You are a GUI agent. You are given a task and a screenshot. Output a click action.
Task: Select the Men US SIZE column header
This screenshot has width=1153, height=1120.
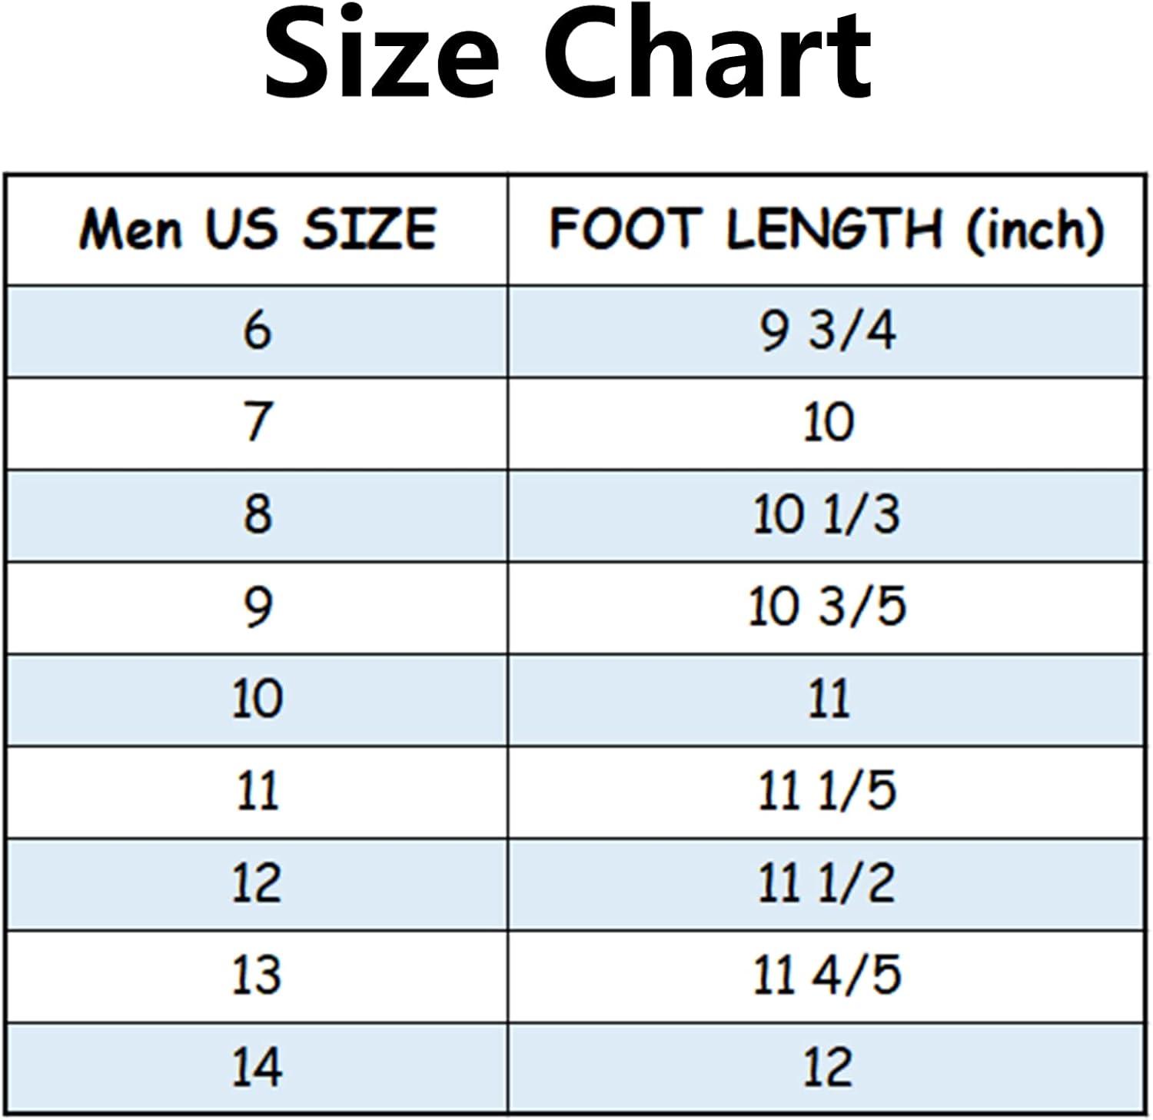(x=258, y=229)
